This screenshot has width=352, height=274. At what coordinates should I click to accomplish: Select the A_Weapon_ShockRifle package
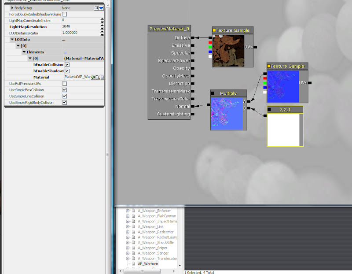coord(156,243)
